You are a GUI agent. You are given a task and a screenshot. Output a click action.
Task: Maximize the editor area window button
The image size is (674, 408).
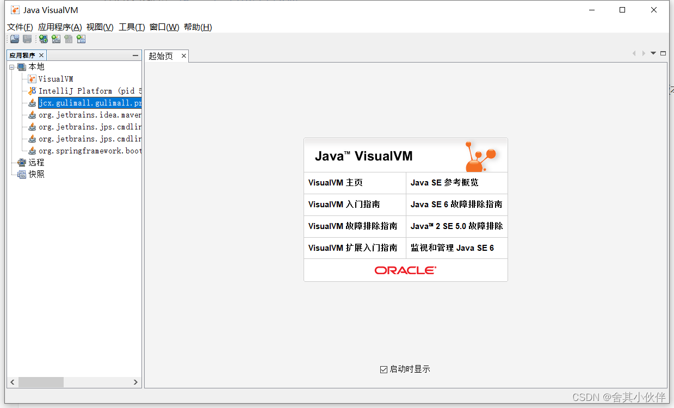click(663, 53)
